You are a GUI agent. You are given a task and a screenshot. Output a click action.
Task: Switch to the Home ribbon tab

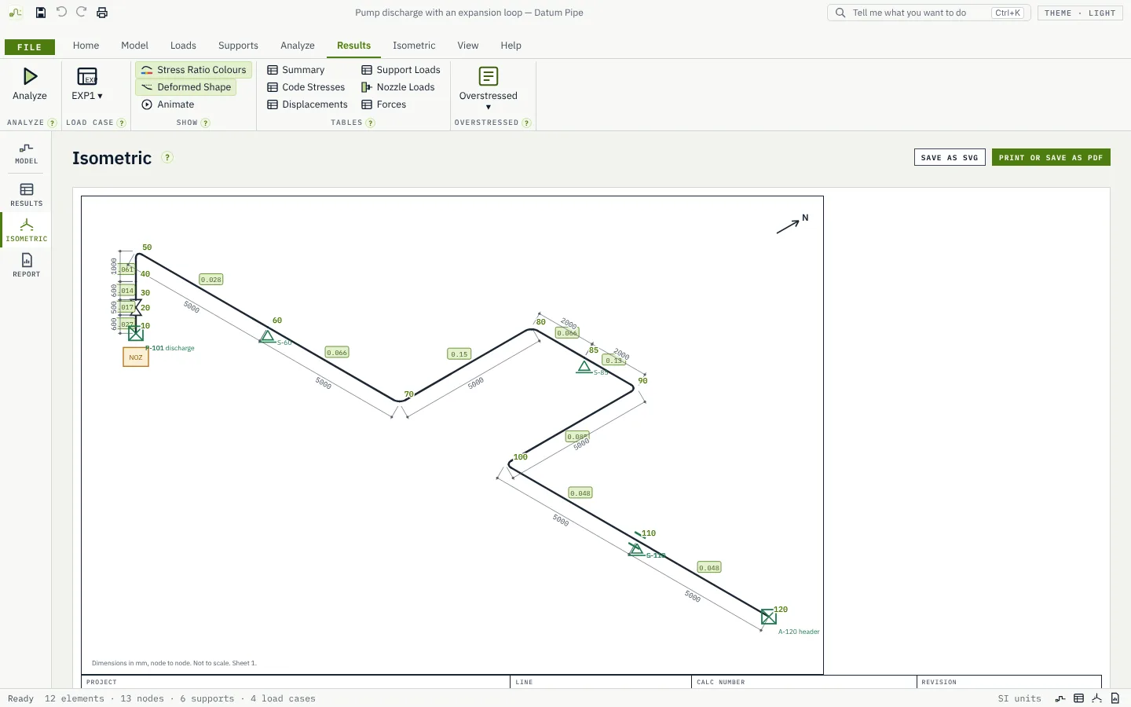pos(86,46)
